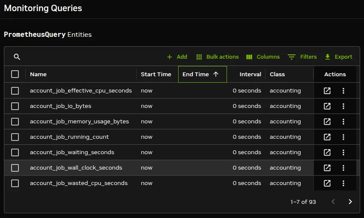Open account_job_running_count edit icon
364x218 pixels.
click(x=327, y=137)
